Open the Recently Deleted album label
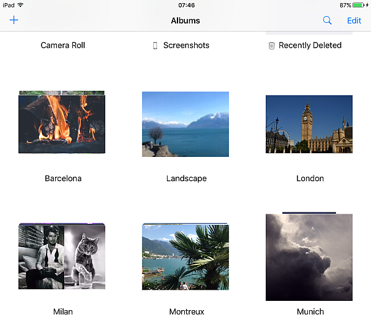The image size is (371, 333). tap(310, 45)
